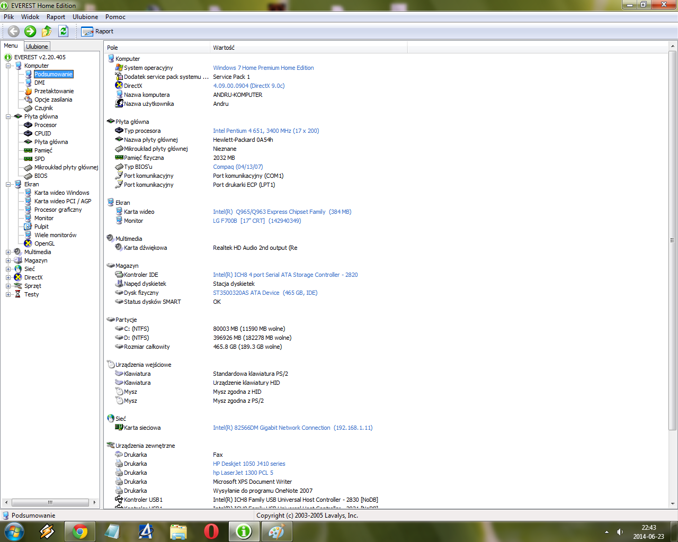The image size is (678, 542).
Task: Open the Raport toolbar button
Action: (x=97, y=31)
